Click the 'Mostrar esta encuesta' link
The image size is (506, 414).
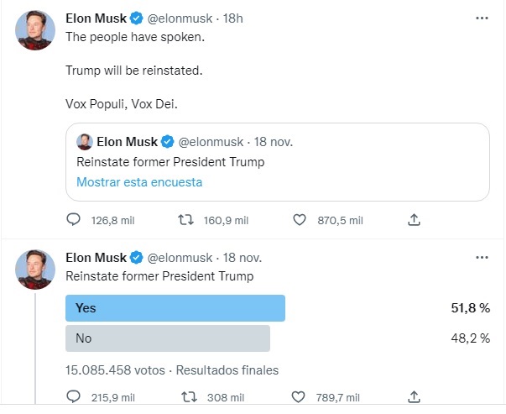pos(139,182)
